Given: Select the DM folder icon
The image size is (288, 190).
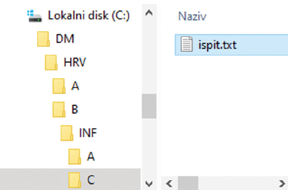Looking at the screenshot, I should 43,39.
